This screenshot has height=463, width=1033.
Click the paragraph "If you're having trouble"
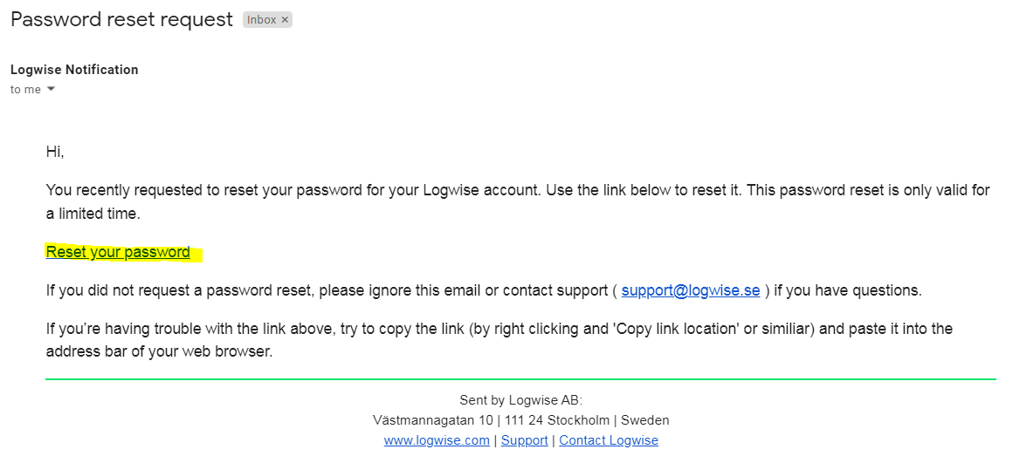pyautogui.click(x=499, y=339)
